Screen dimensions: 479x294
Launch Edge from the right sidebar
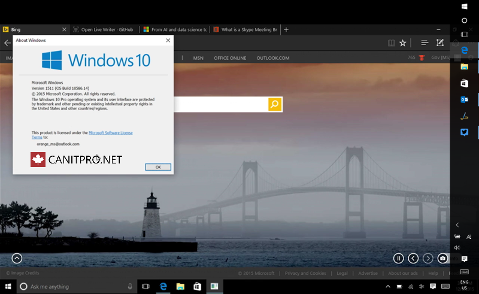click(465, 50)
